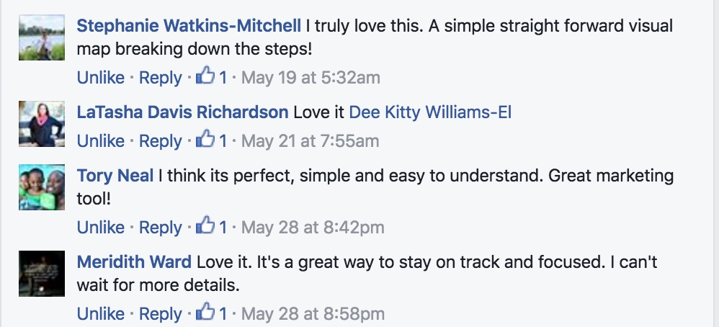Unlike Stephanie Watkins-Mitchell's comment
This screenshot has height=327, width=719.
101,77
